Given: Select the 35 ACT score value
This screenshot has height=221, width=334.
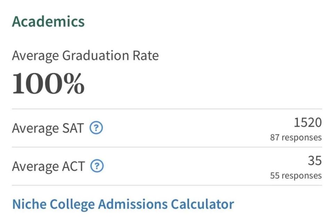Looking at the screenshot, I should click(315, 161).
